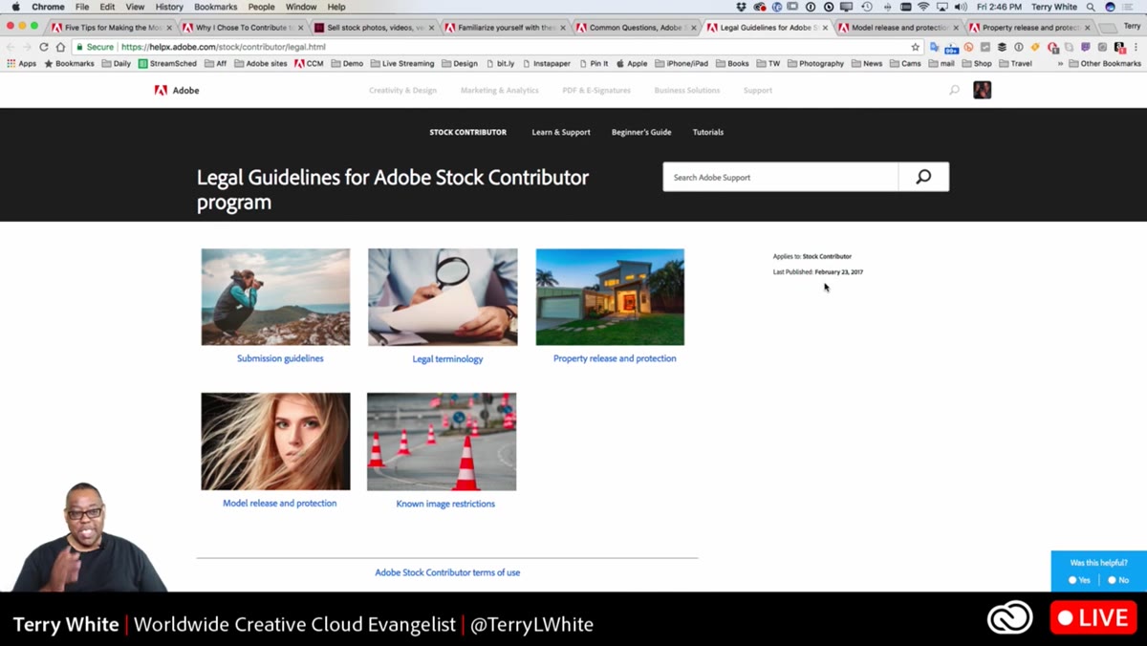Navigate back with the back arrow
This screenshot has width=1147, height=646.
(11, 47)
